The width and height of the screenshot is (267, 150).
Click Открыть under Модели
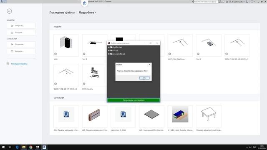[21, 26]
